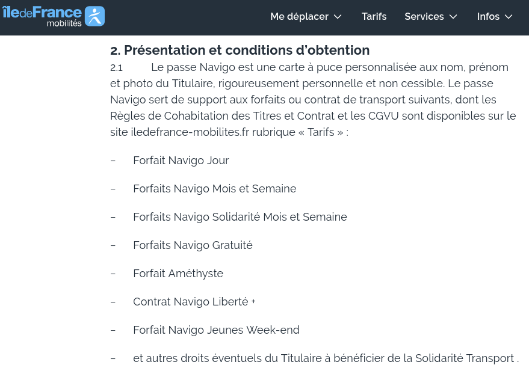Click the 2.1 paragraph number

click(x=116, y=68)
